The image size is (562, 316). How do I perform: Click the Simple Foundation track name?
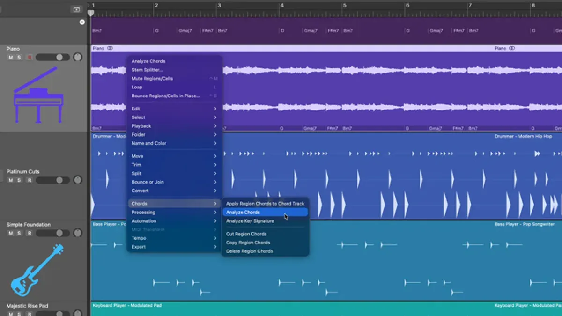pos(28,225)
